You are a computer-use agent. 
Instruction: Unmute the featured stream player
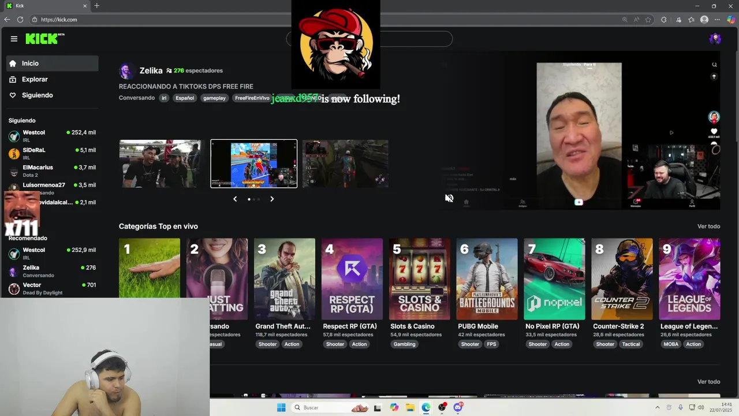pyautogui.click(x=449, y=198)
